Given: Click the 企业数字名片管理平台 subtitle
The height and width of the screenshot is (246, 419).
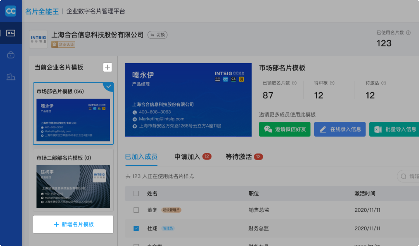Looking at the screenshot, I should coord(96,11).
